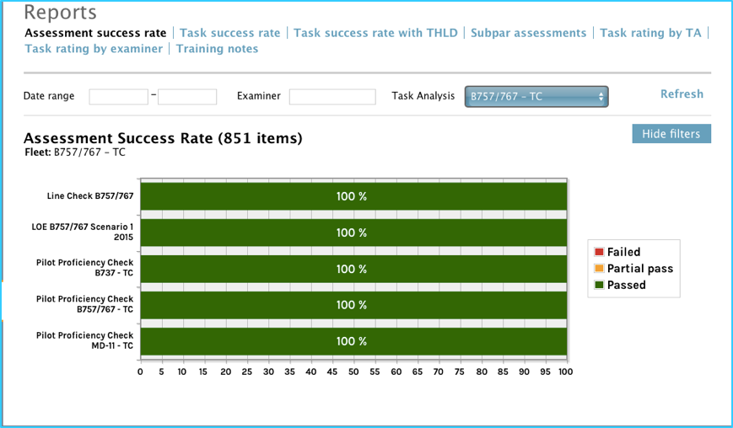Click the LOE B757/767 Scenario 1 2015 label
The image size is (733, 428).
point(83,232)
